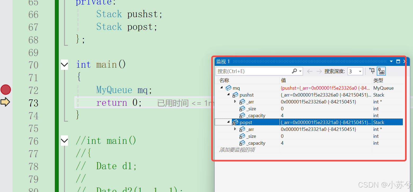This screenshot has height=192, width=413.
Task: Open the watch window options dropdown in title bar
Action: click(391, 62)
